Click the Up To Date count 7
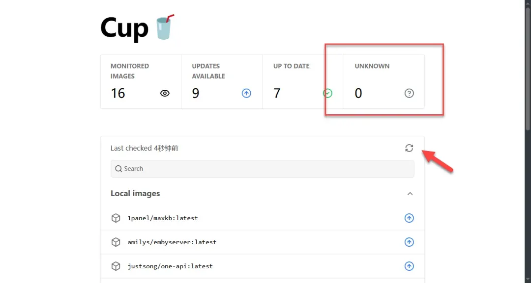This screenshot has width=531, height=283. tap(277, 93)
